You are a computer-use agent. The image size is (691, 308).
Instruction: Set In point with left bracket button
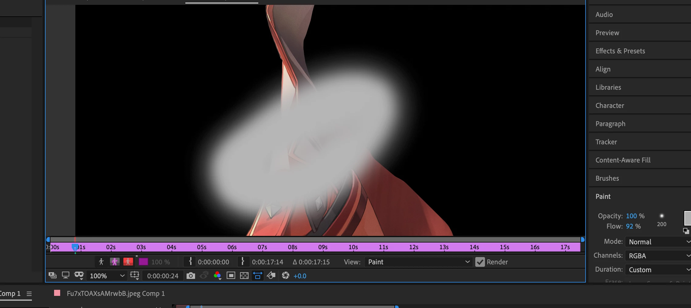click(190, 261)
